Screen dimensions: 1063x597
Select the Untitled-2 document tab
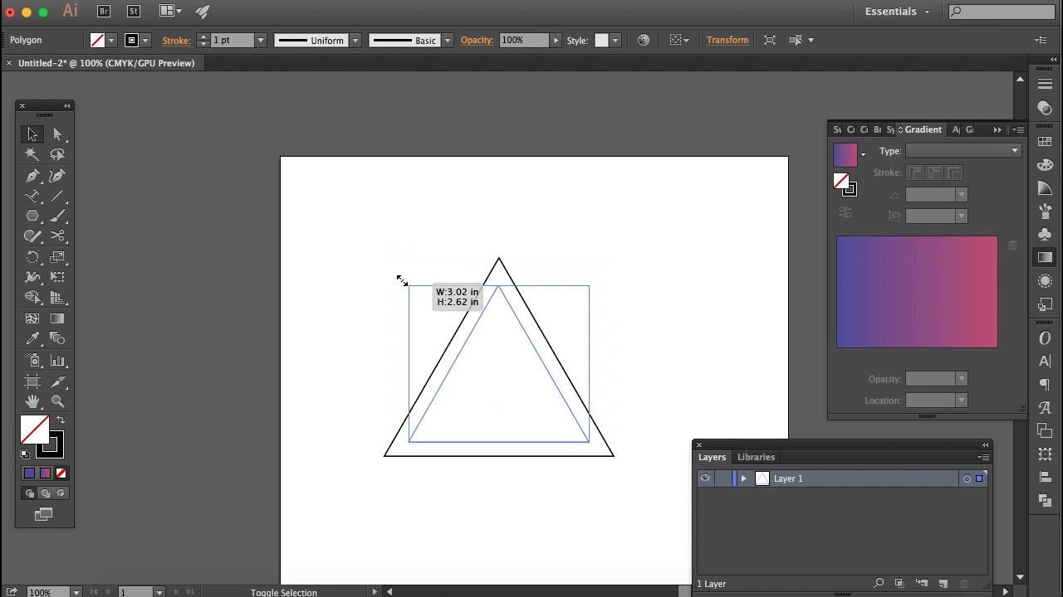(106, 63)
